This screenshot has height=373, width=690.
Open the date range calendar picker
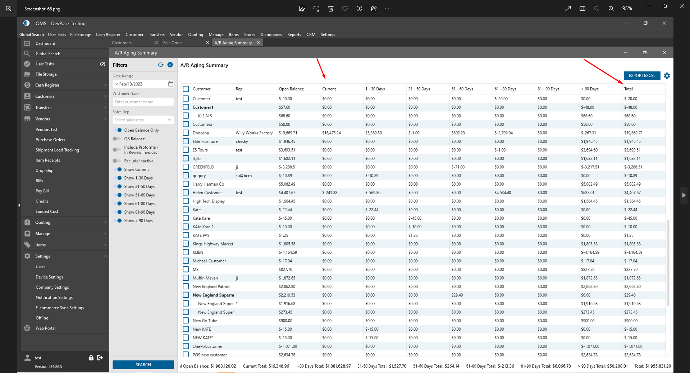tap(170, 84)
